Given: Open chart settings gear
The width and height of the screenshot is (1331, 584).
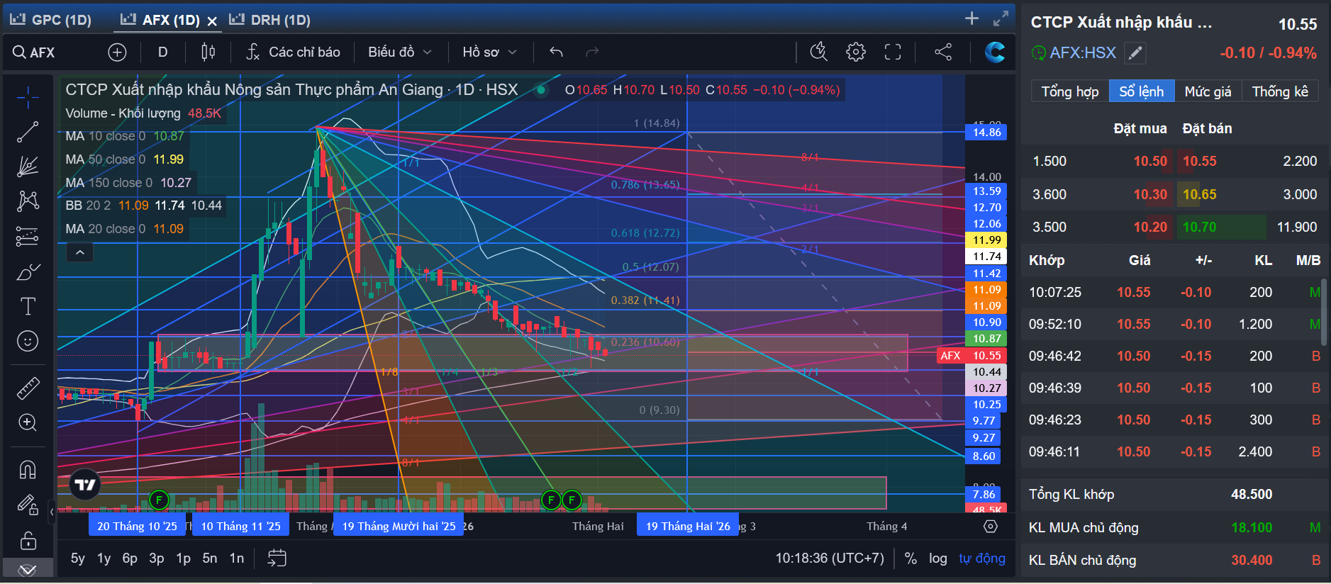Looking at the screenshot, I should pos(856,52).
